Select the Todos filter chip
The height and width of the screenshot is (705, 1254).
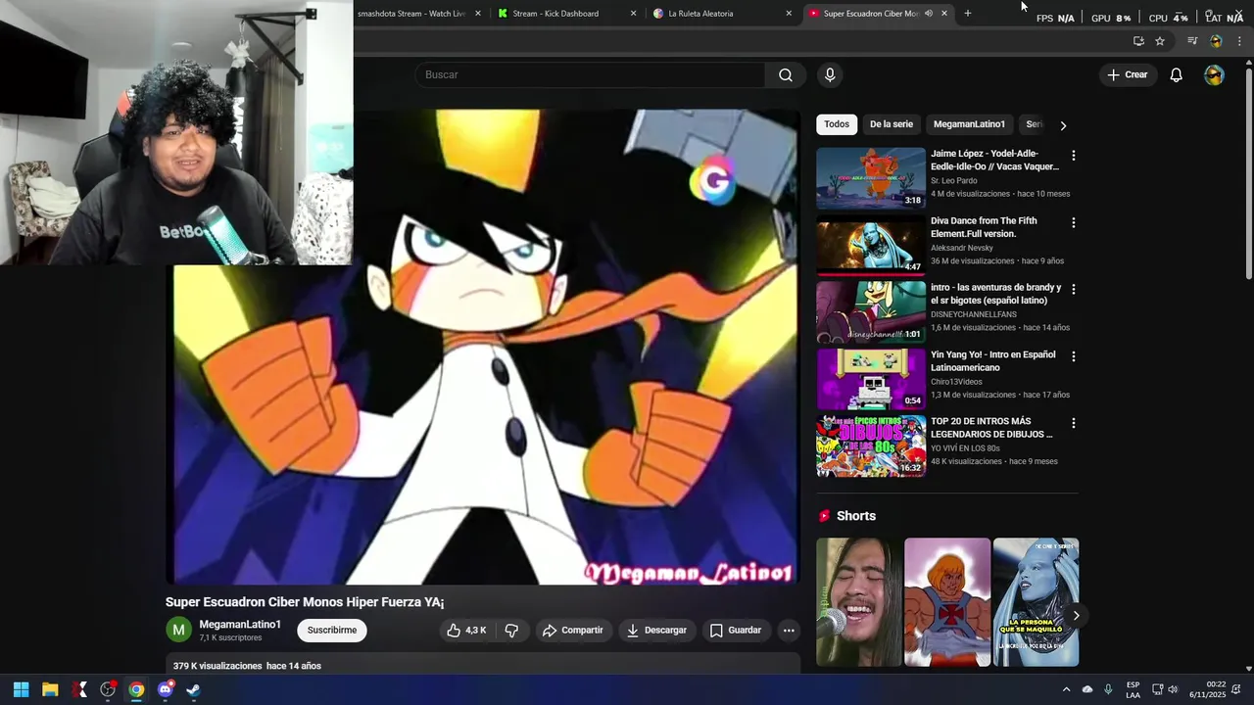point(837,124)
